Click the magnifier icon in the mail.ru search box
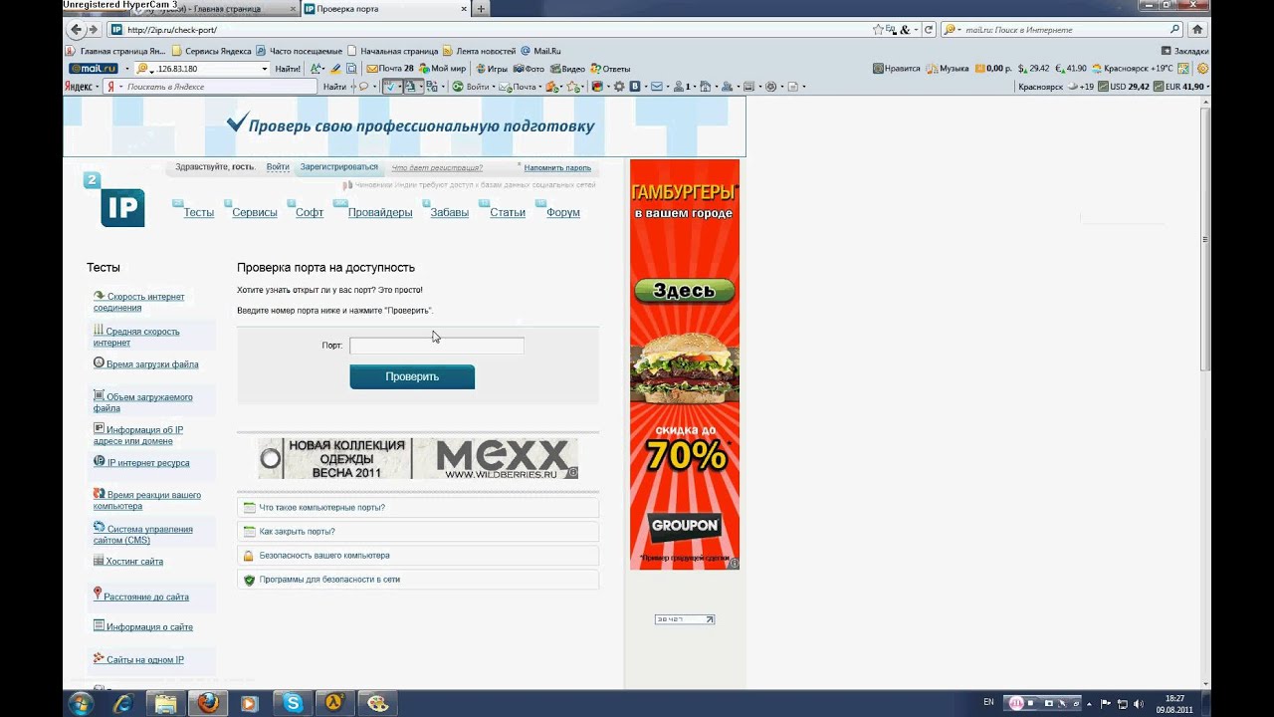The height and width of the screenshot is (717, 1274). coord(1174,30)
